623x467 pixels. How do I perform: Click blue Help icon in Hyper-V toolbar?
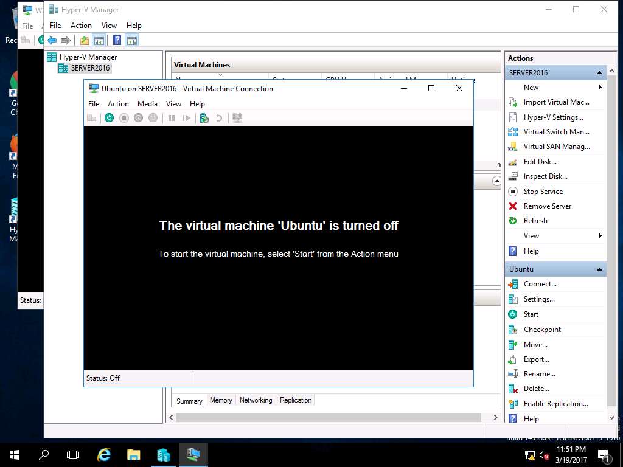117,40
